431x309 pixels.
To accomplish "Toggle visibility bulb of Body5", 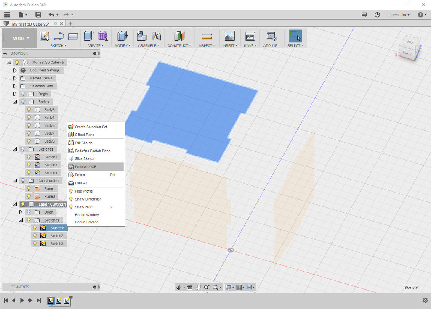I will coord(29,125).
